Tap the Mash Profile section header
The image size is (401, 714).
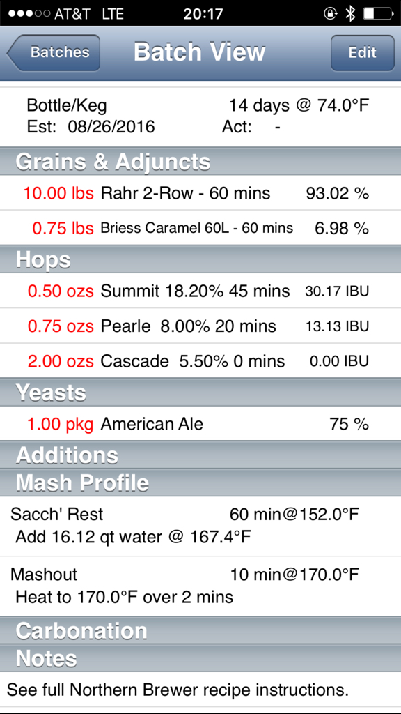[x=200, y=483]
